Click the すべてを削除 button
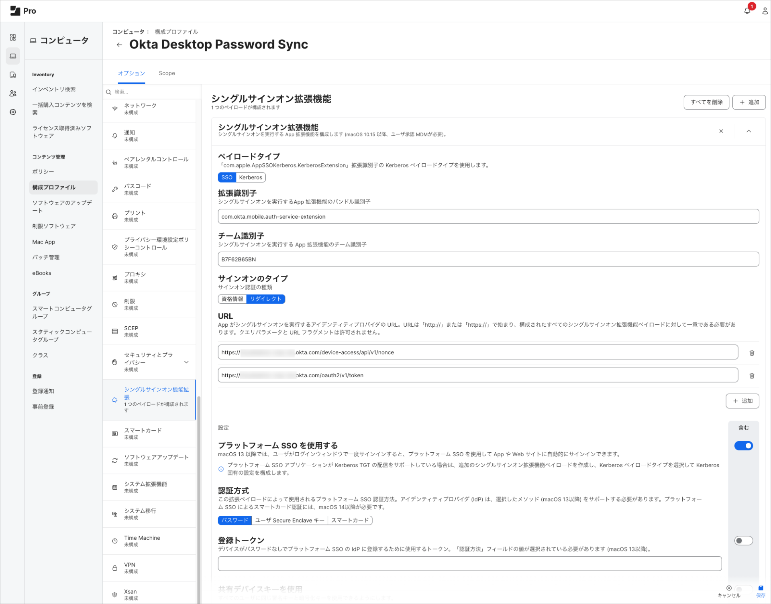This screenshot has width=771, height=604. (706, 102)
